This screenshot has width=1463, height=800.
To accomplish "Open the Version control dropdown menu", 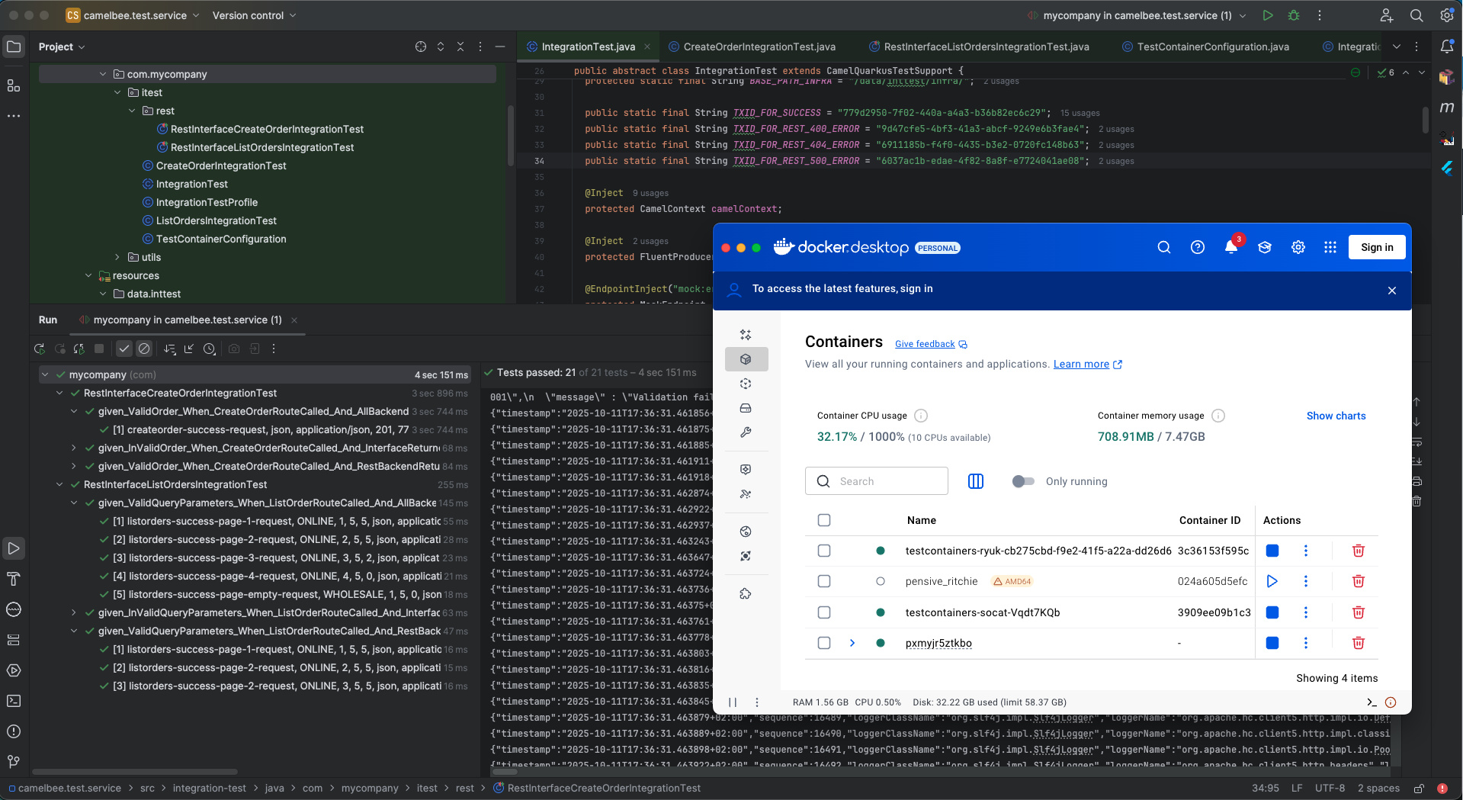I will click(252, 15).
